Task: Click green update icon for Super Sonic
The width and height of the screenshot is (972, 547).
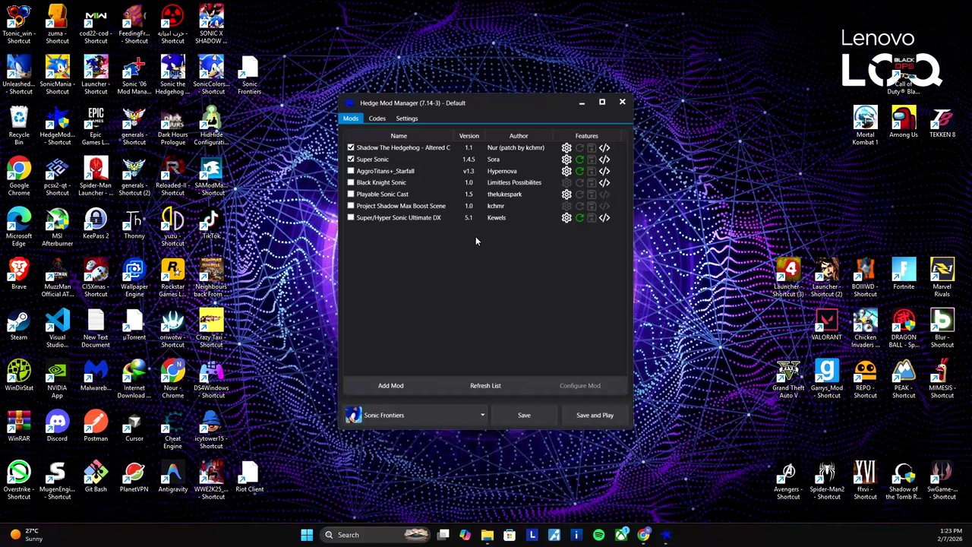Action: (x=579, y=160)
